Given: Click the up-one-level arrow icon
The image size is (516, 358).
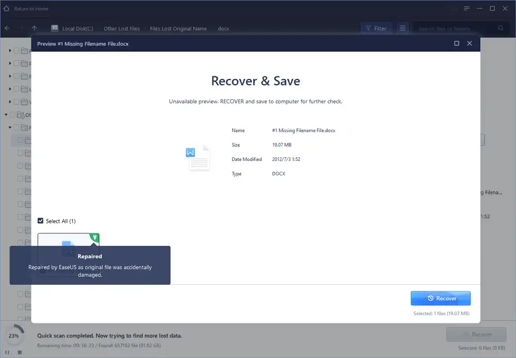Looking at the screenshot, I should click(x=34, y=28).
